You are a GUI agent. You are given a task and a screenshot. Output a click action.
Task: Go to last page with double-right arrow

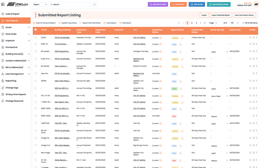point(205,23)
